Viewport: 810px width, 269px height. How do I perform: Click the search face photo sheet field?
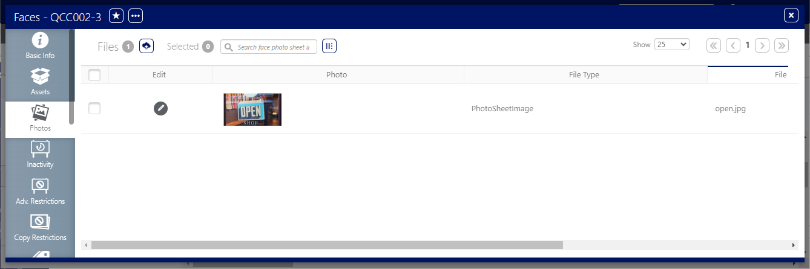[269, 47]
